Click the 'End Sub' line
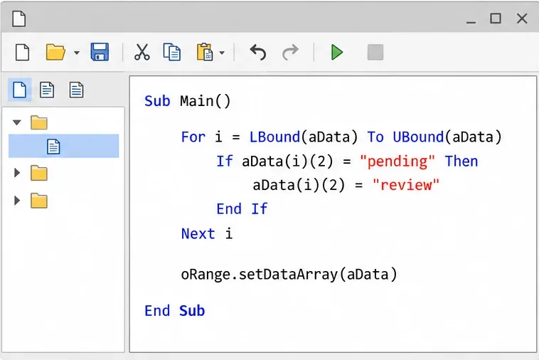 (175, 311)
